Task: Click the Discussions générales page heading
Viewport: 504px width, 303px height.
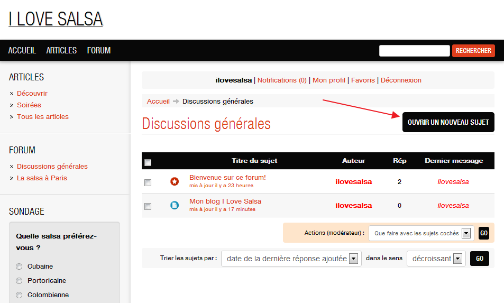Action: tap(206, 124)
